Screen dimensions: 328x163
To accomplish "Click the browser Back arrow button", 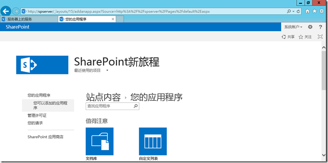I will point(5,11).
